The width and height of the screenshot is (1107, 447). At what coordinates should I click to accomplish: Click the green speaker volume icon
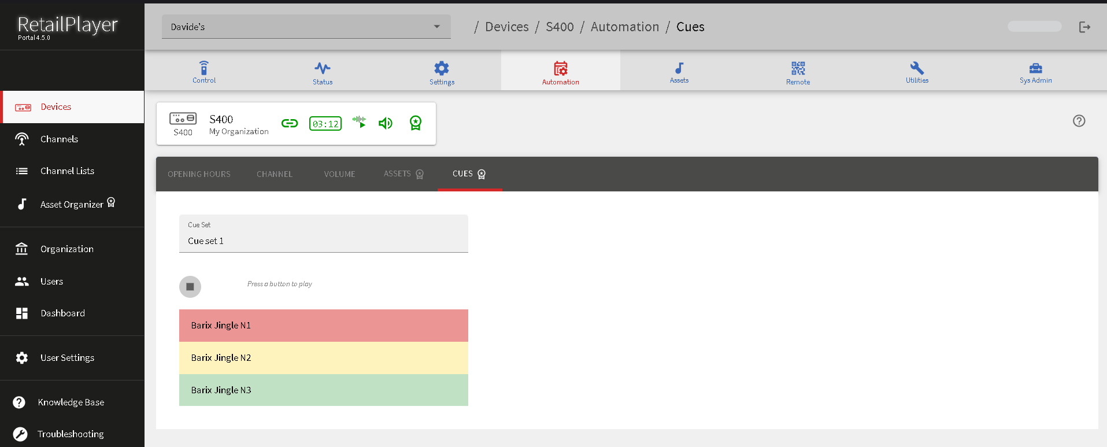(x=386, y=123)
